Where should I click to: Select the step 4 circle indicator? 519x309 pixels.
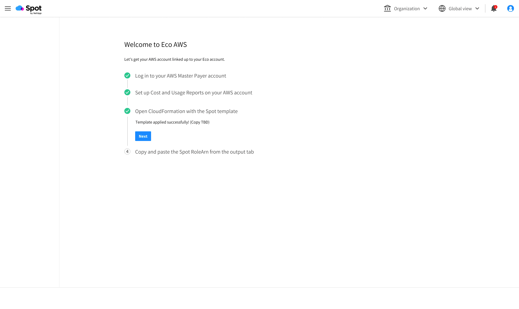point(127,151)
